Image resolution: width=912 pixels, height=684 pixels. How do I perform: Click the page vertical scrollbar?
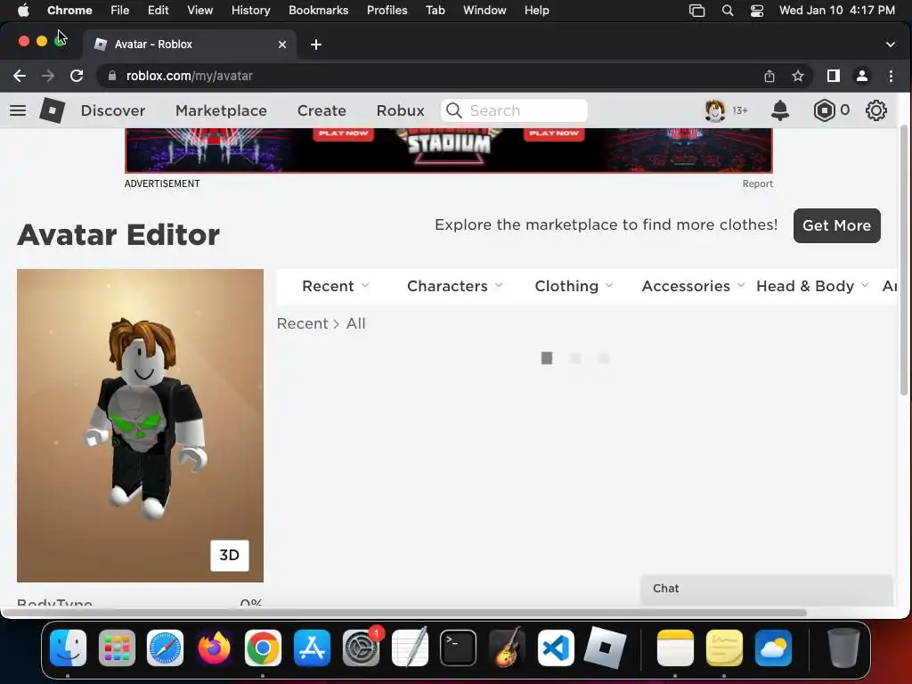[x=904, y=261]
